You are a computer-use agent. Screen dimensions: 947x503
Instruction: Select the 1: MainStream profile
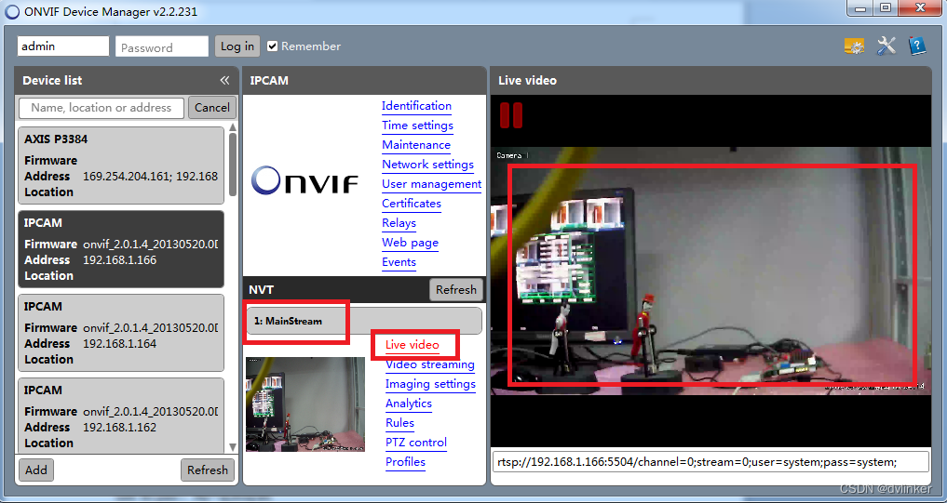(364, 321)
